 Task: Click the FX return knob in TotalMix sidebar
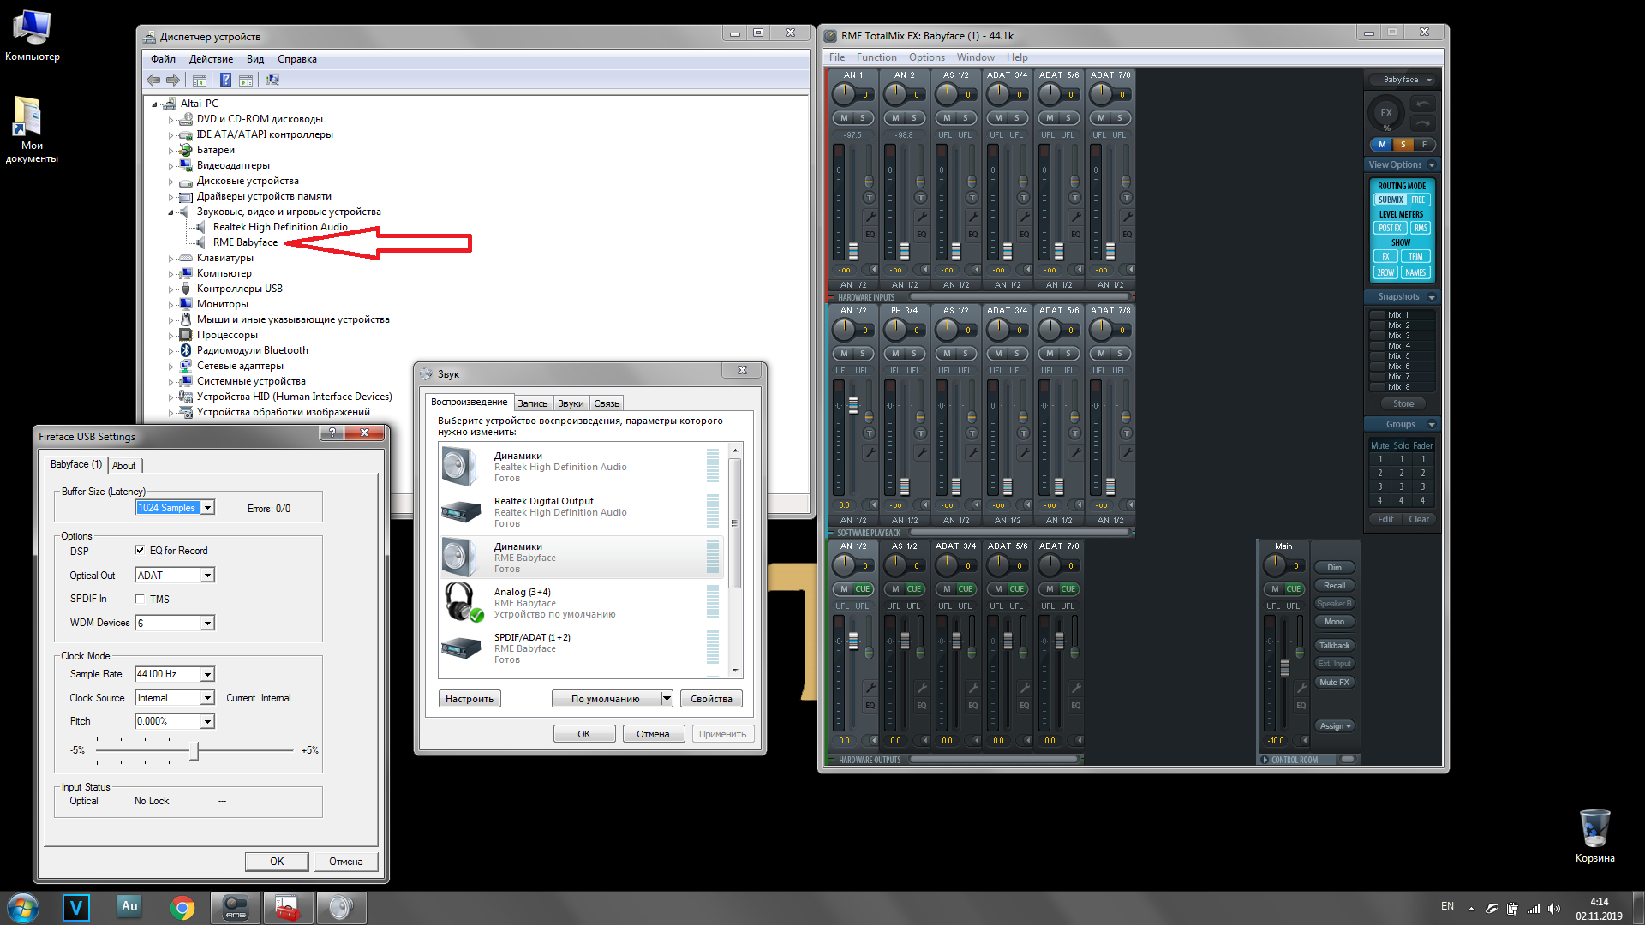click(1385, 112)
